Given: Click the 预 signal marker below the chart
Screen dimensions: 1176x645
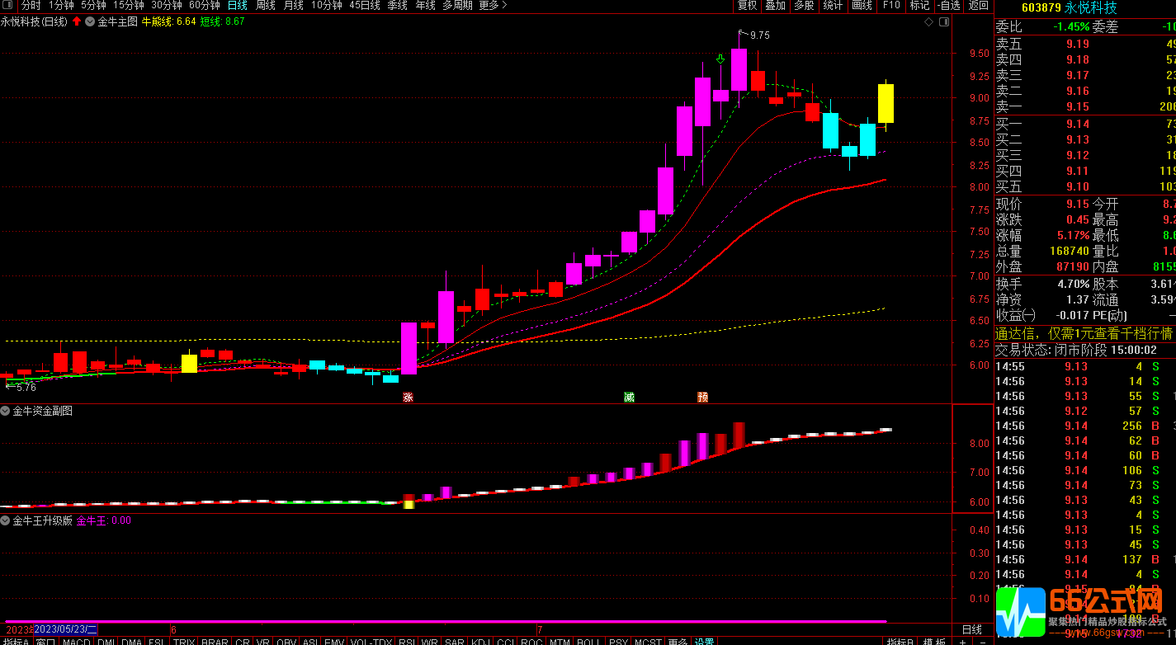Looking at the screenshot, I should pyautogui.click(x=702, y=398).
